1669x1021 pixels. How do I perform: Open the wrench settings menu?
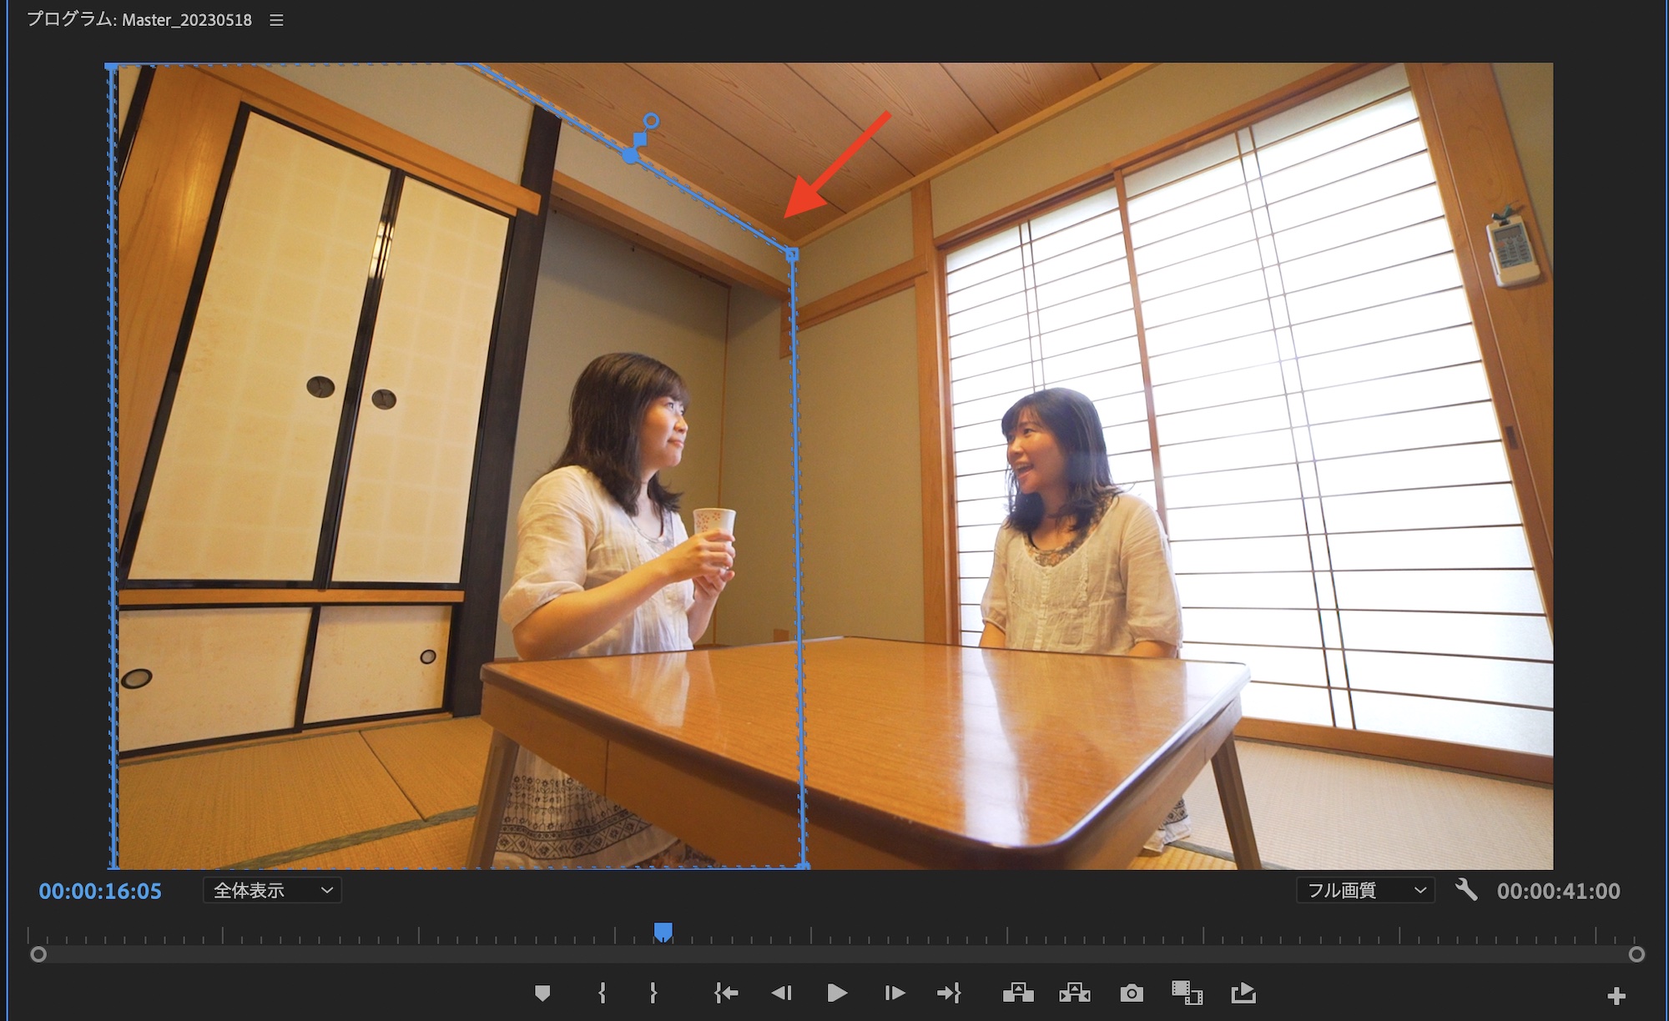pyautogui.click(x=1466, y=890)
